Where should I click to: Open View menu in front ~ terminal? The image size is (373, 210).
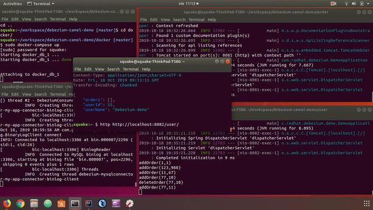(100, 69)
